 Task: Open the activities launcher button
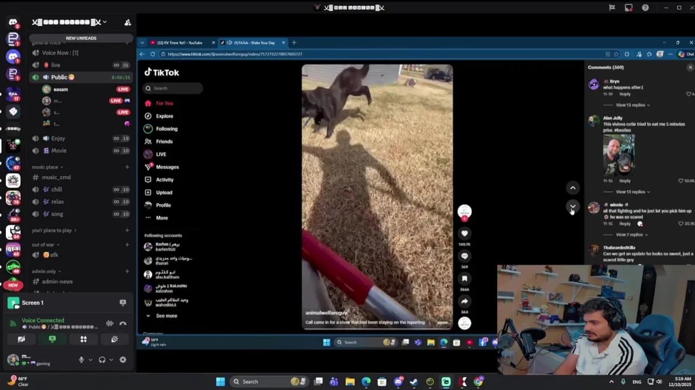click(83, 339)
